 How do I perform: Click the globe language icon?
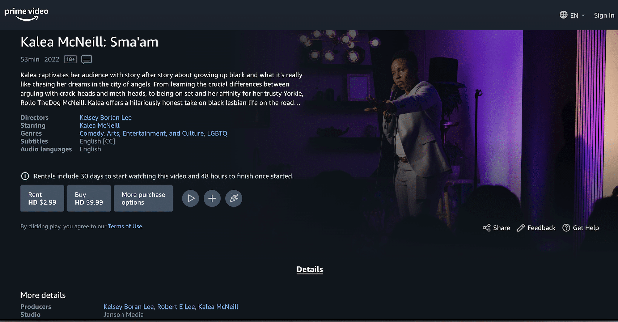[564, 15]
